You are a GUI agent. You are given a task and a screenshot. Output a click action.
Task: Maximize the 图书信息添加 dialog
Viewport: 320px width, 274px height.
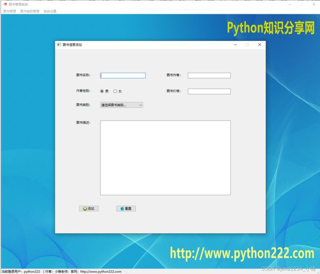(x=247, y=45)
